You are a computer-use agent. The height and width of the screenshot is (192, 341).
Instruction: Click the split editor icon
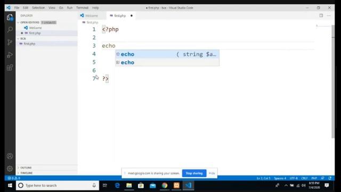[321, 15]
